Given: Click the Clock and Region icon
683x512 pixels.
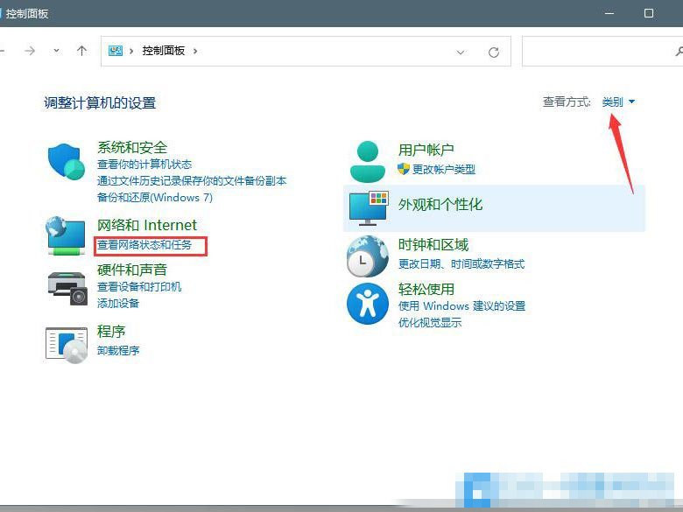Looking at the screenshot, I should tap(367, 256).
